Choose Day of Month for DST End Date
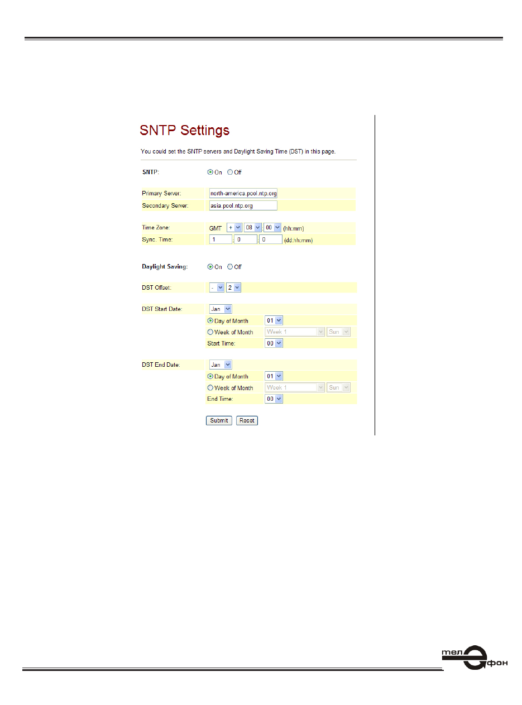 (210, 377)
